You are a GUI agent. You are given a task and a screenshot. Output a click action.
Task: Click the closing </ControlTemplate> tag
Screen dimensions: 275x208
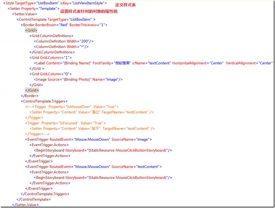click(34, 199)
